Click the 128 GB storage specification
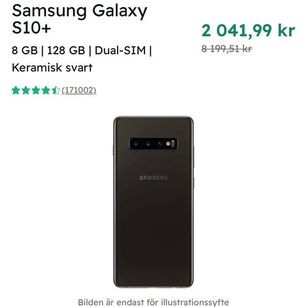The image size is (307, 307). pyautogui.click(x=66, y=51)
